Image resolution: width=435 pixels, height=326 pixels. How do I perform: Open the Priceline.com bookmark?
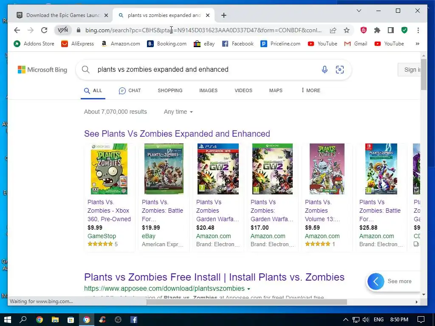click(280, 44)
